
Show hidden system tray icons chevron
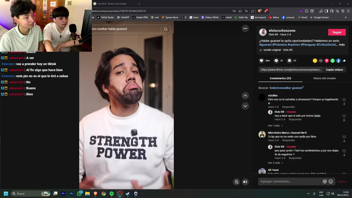click(308, 194)
